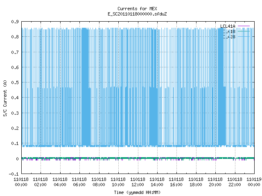This screenshot has height=196, width=262.
Task: Click the "Time (yymmdd HH:MM)" x-axis label
Action: pyautogui.click(x=137, y=192)
